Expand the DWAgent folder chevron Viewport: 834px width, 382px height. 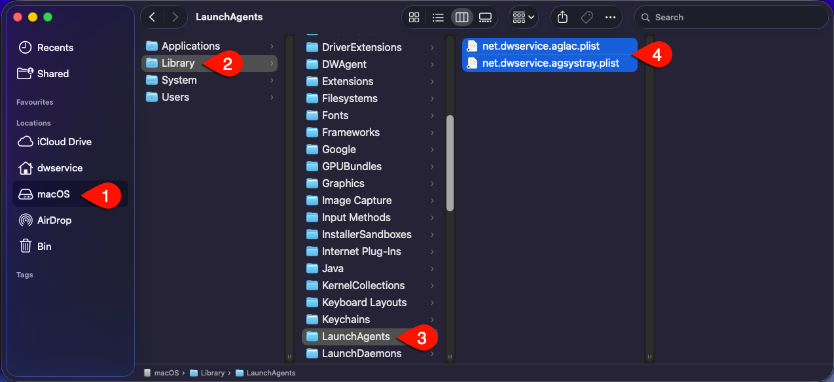point(432,64)
